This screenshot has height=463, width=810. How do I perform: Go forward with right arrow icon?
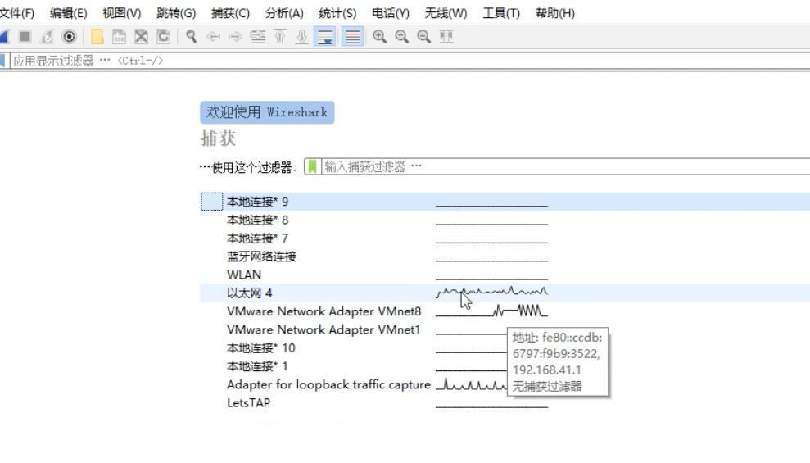pyautogui.click(x=236, y=37)
